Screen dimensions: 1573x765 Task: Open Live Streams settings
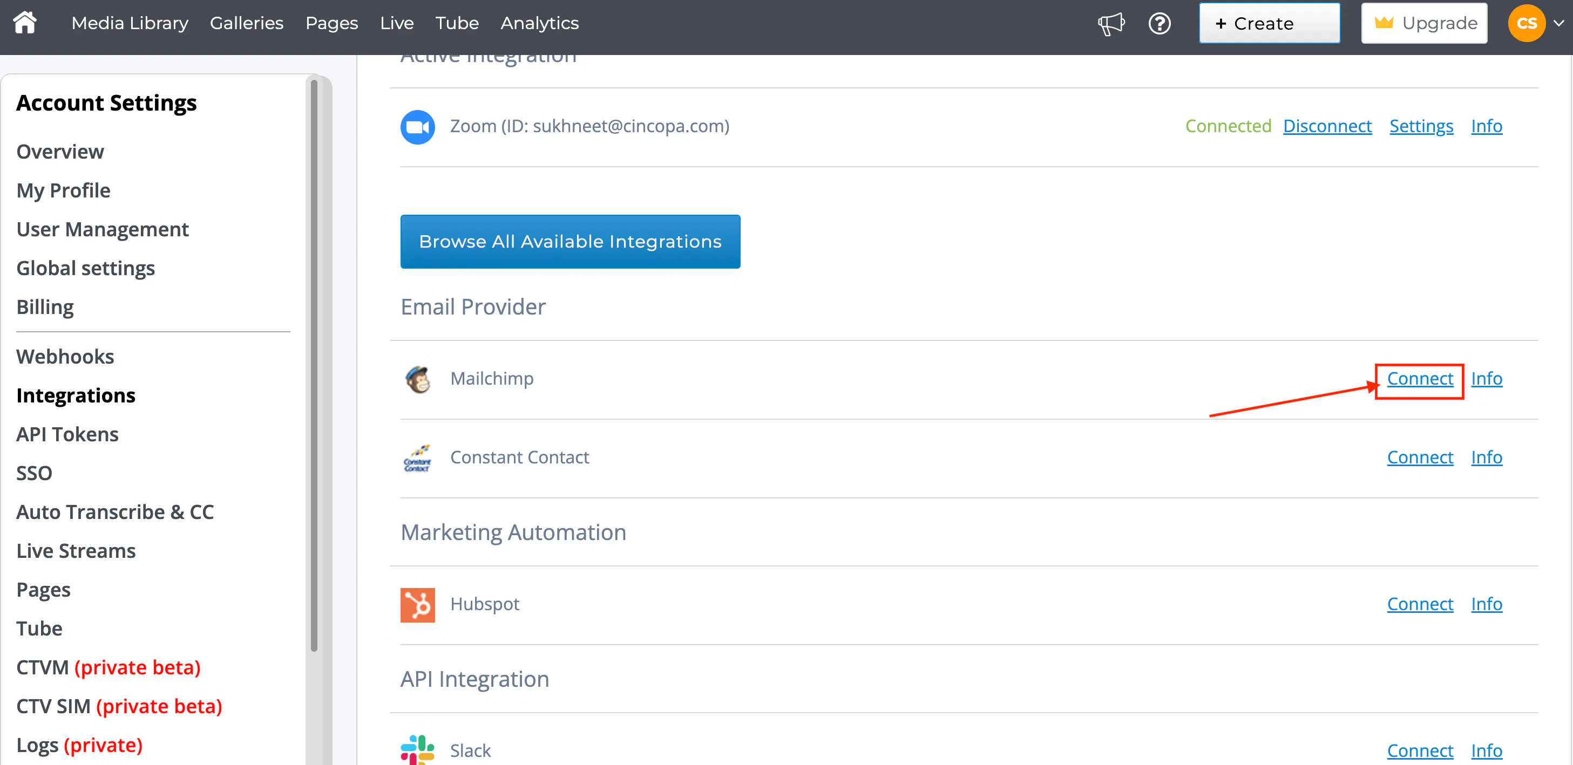76,551
